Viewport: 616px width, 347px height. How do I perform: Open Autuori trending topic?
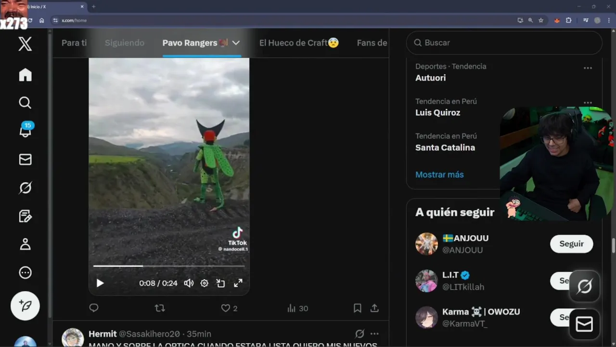[431, 78]
